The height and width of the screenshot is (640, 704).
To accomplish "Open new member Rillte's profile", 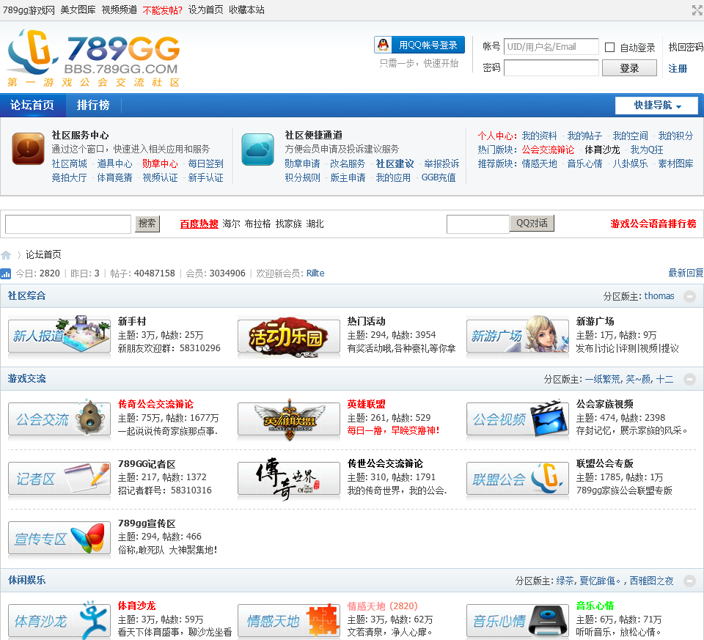I will (315, 273).
